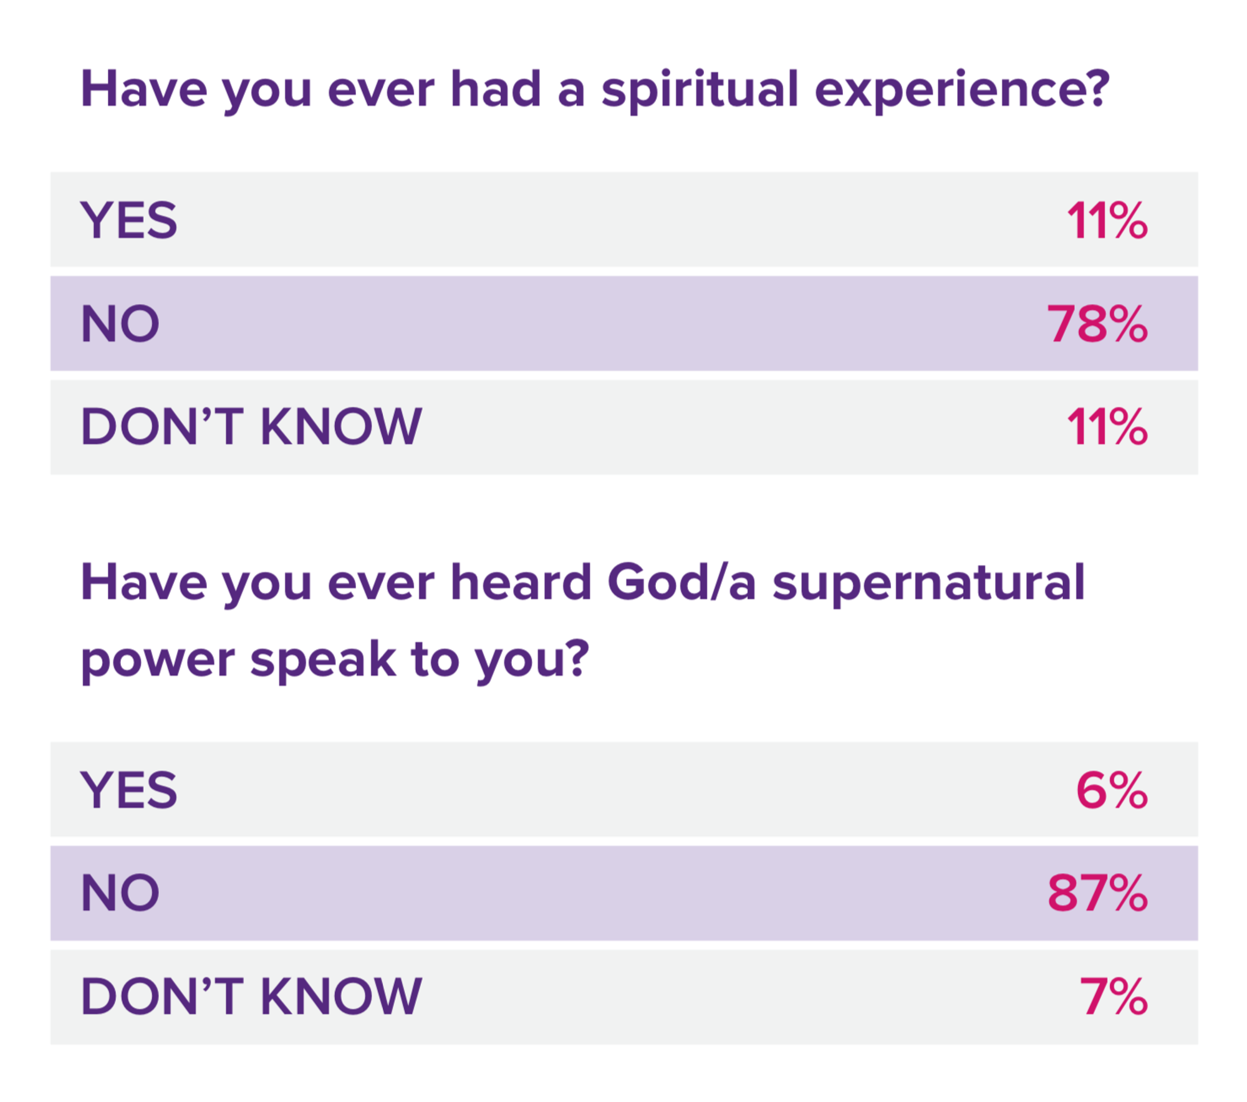Select DON'T KNOW label in supernatural power table
Screen dimensions: 1247x1102
point(251,996)
